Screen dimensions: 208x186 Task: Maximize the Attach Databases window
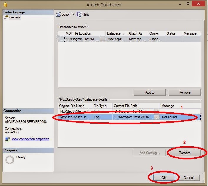click(x=188, y=4)
